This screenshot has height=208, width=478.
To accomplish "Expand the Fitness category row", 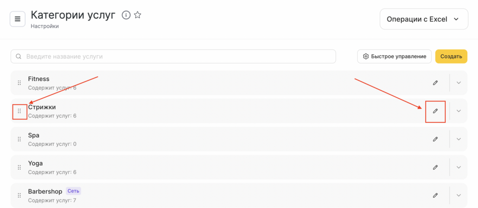I will click(458, 83).
